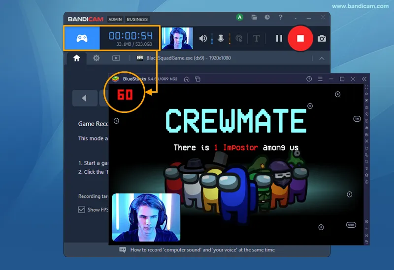Click the recording timer 00:00:54
The width and height of the screenshot is (394, 270).
click(x=131, y=36)
